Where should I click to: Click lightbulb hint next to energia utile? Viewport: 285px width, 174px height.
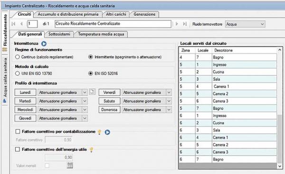click(x=91, y=150)
